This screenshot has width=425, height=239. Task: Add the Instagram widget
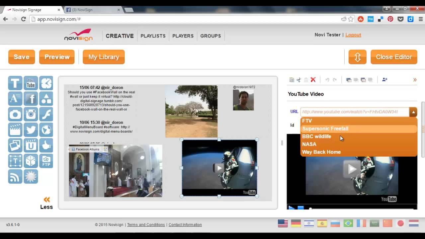coord(31,114)
